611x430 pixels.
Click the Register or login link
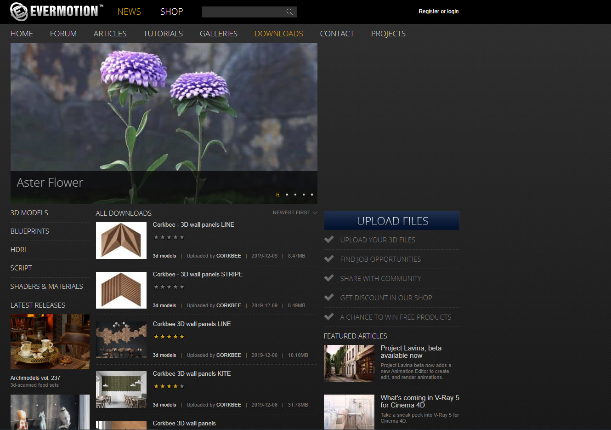[438, 11]
